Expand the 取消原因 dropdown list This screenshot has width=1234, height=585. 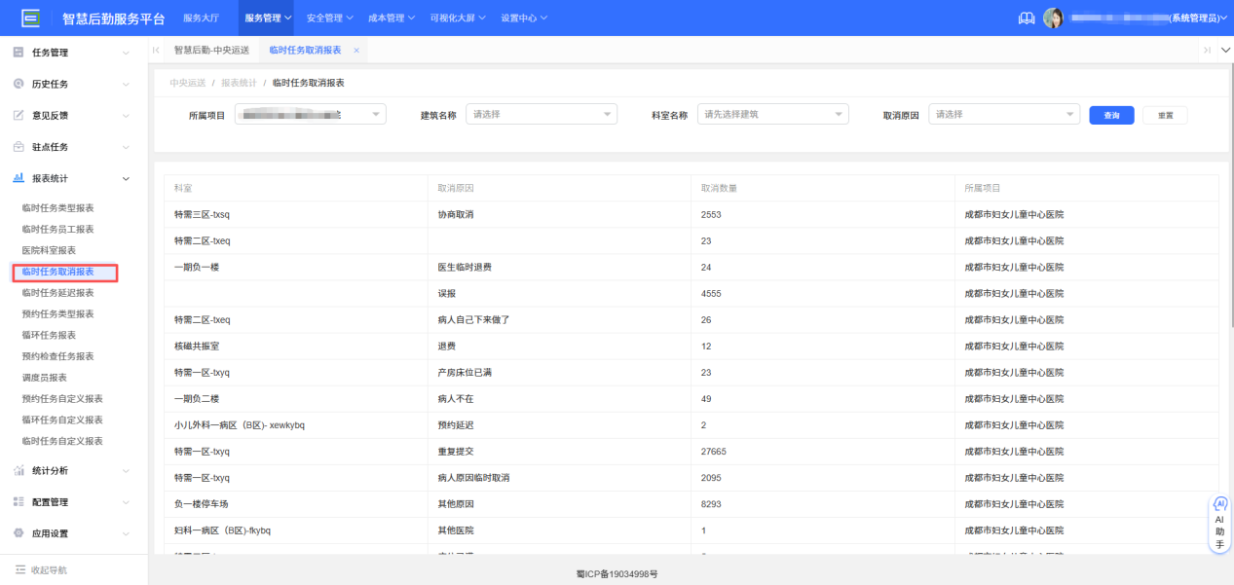(x=1003, y=114)
